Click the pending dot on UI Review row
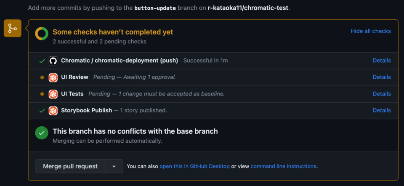Screen dimensions: 404x186 42,77
